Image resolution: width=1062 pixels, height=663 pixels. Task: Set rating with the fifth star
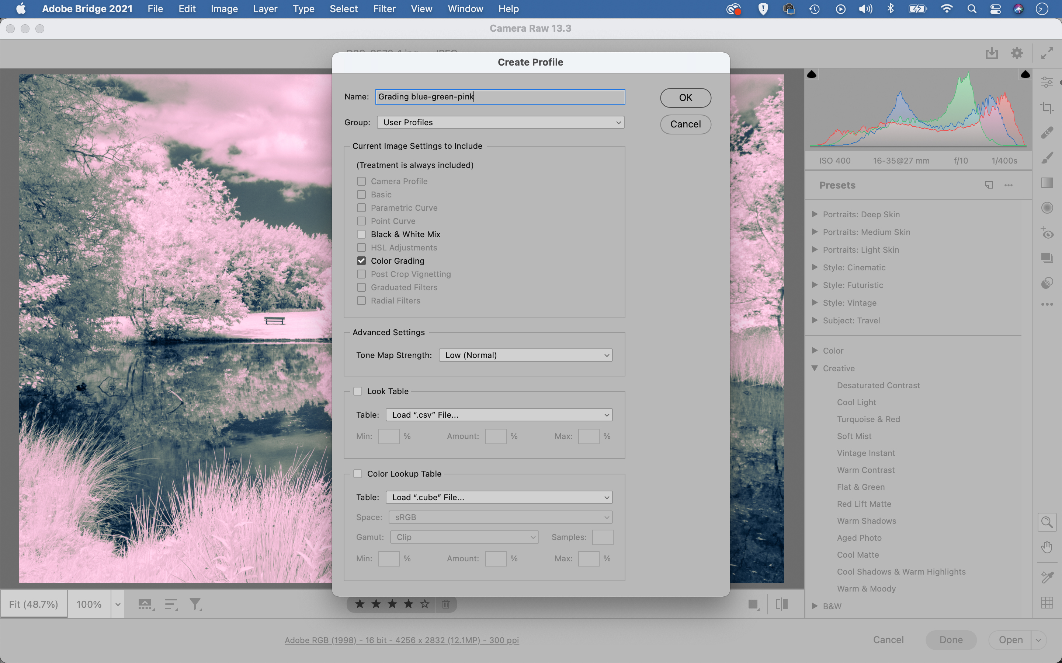pos(424,604)
